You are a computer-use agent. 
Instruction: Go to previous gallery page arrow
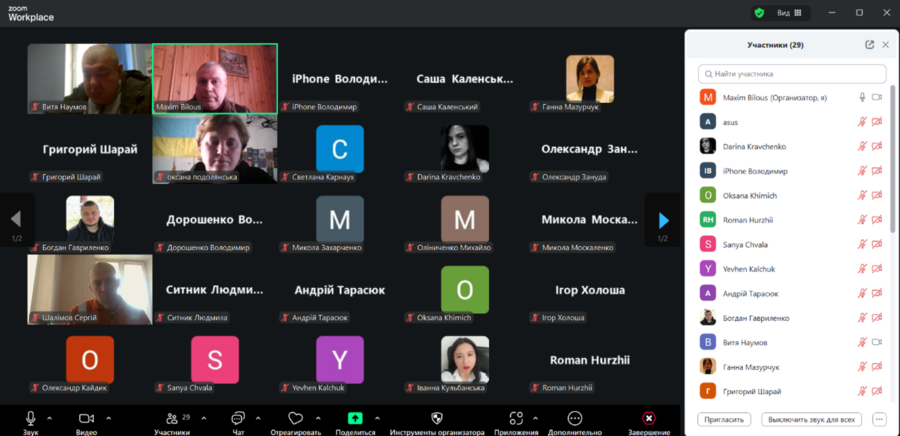tap(16, 220)
